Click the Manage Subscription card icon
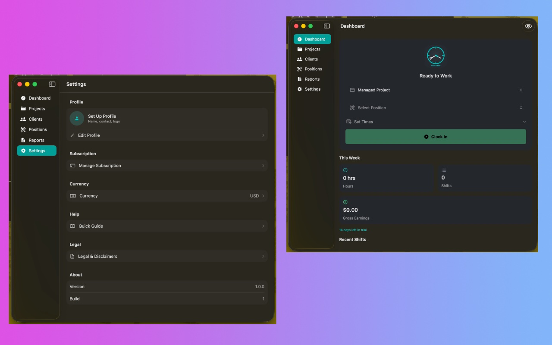552x345 pixels. (72, 166)
